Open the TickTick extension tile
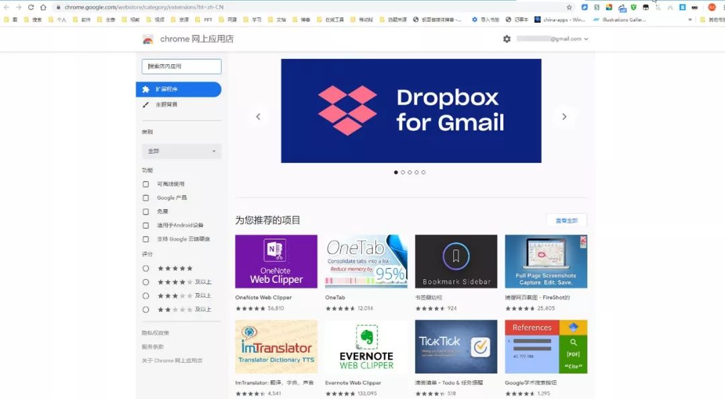This screenshot has width=725, height=399. pyautogui.click(x=456, y=347)
